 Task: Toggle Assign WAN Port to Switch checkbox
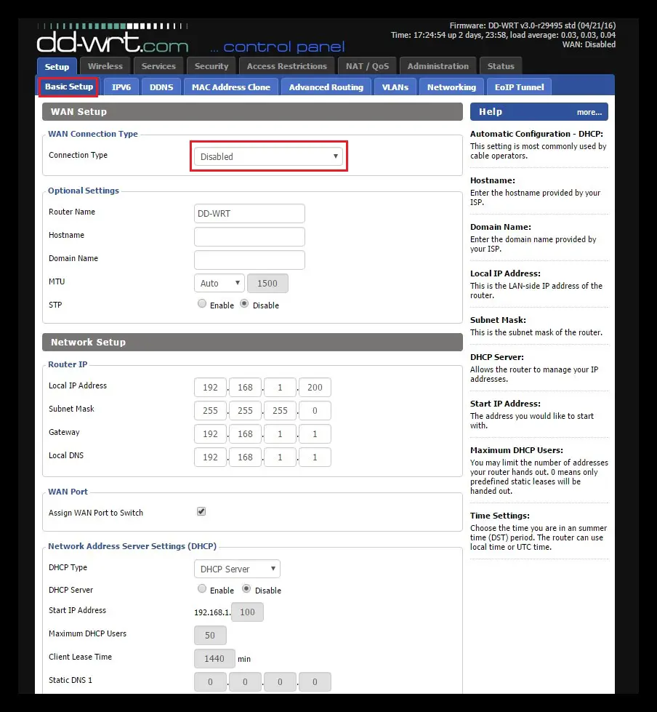pos(201,511)
